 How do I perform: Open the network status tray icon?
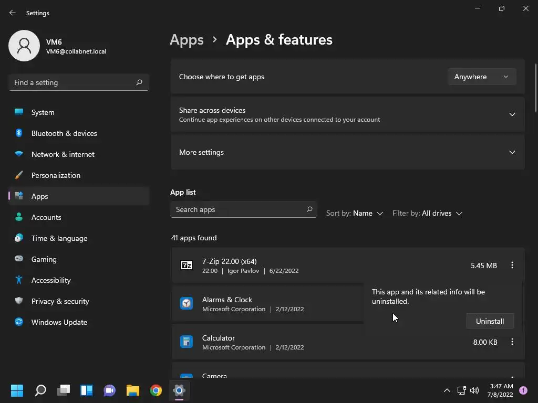tap(461, 390)
